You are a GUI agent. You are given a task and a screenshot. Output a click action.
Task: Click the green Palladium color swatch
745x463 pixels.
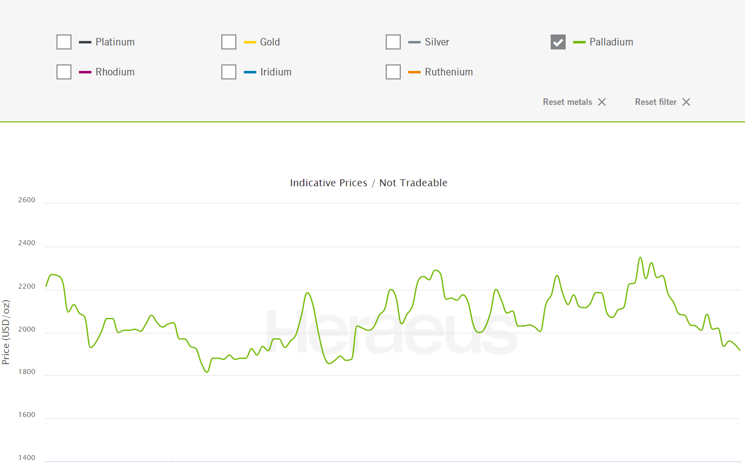pyautogui.click(x=579, y=42)
